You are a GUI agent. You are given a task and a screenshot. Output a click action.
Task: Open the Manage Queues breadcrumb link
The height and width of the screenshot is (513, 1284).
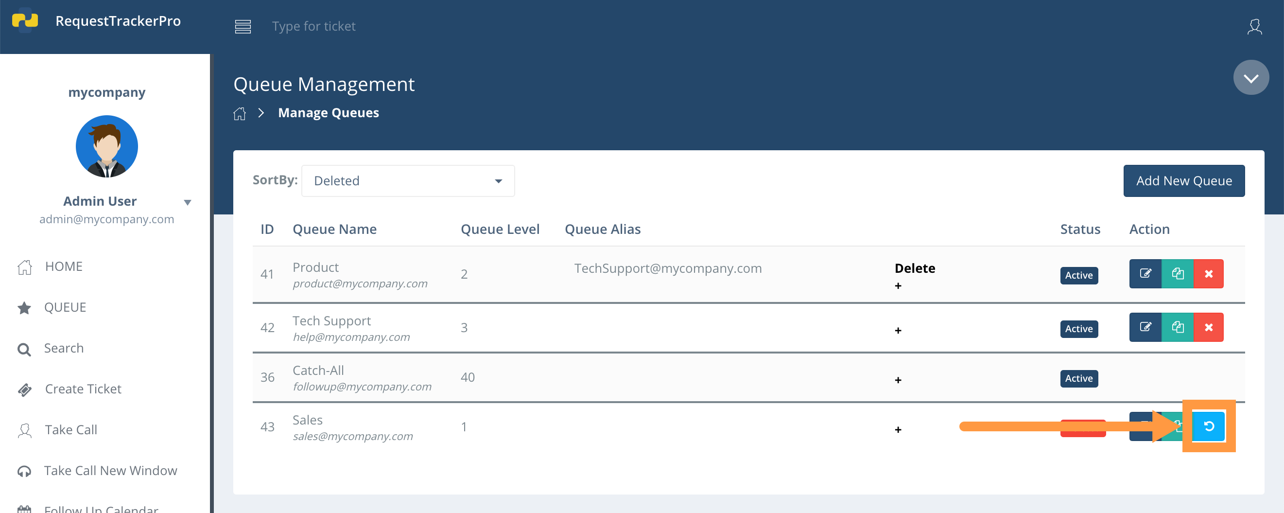click(x=328, y=112)
